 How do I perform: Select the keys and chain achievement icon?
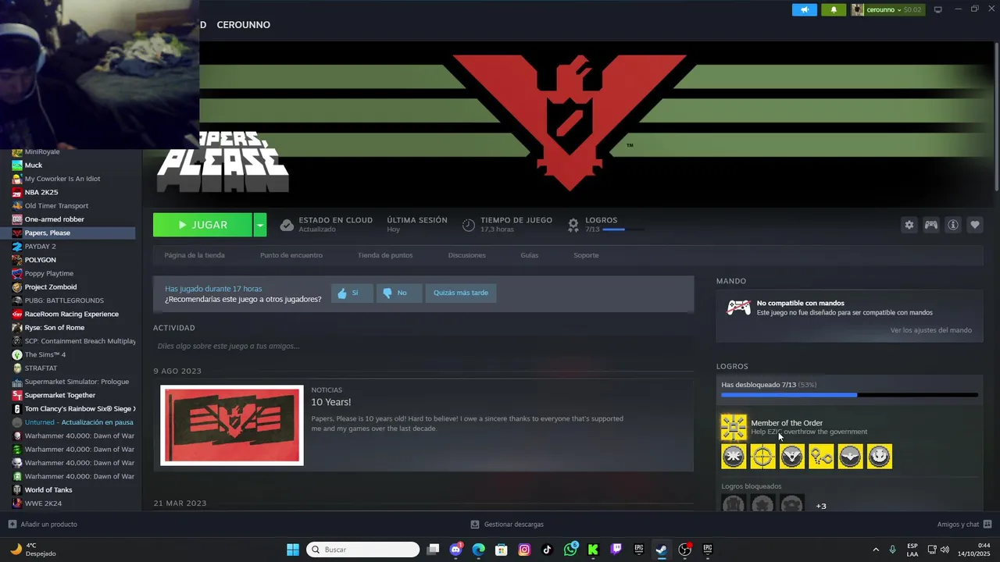[821, 457]
